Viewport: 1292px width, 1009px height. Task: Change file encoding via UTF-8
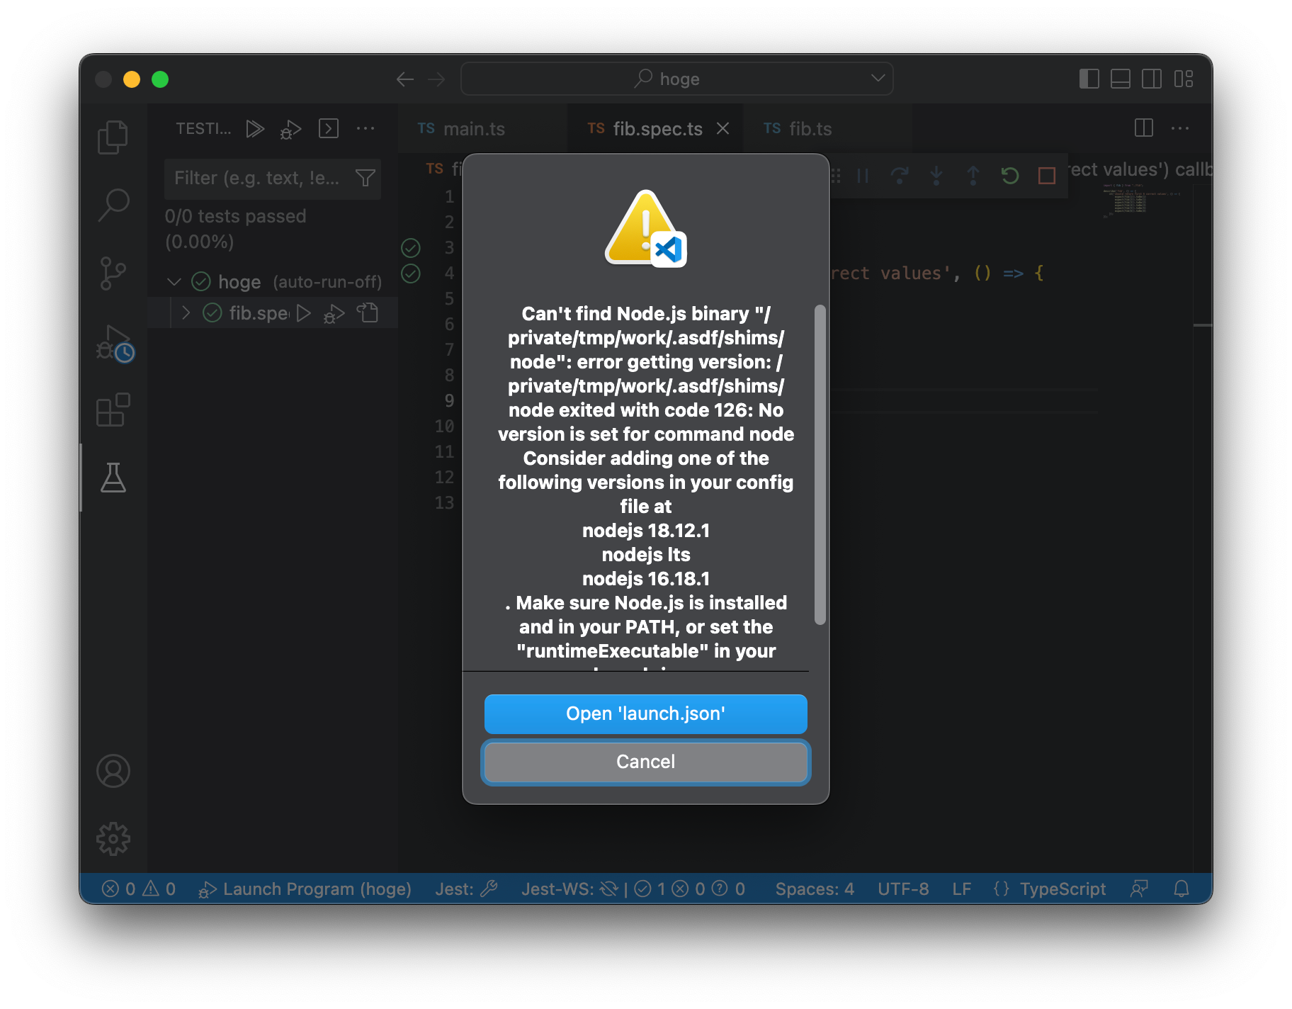(903, 889)
